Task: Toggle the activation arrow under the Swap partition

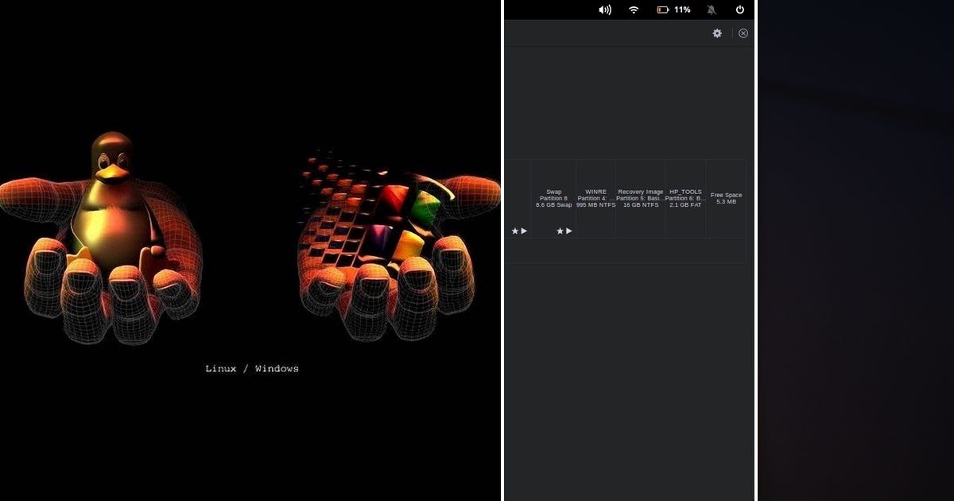Action: tap(569, 231)
